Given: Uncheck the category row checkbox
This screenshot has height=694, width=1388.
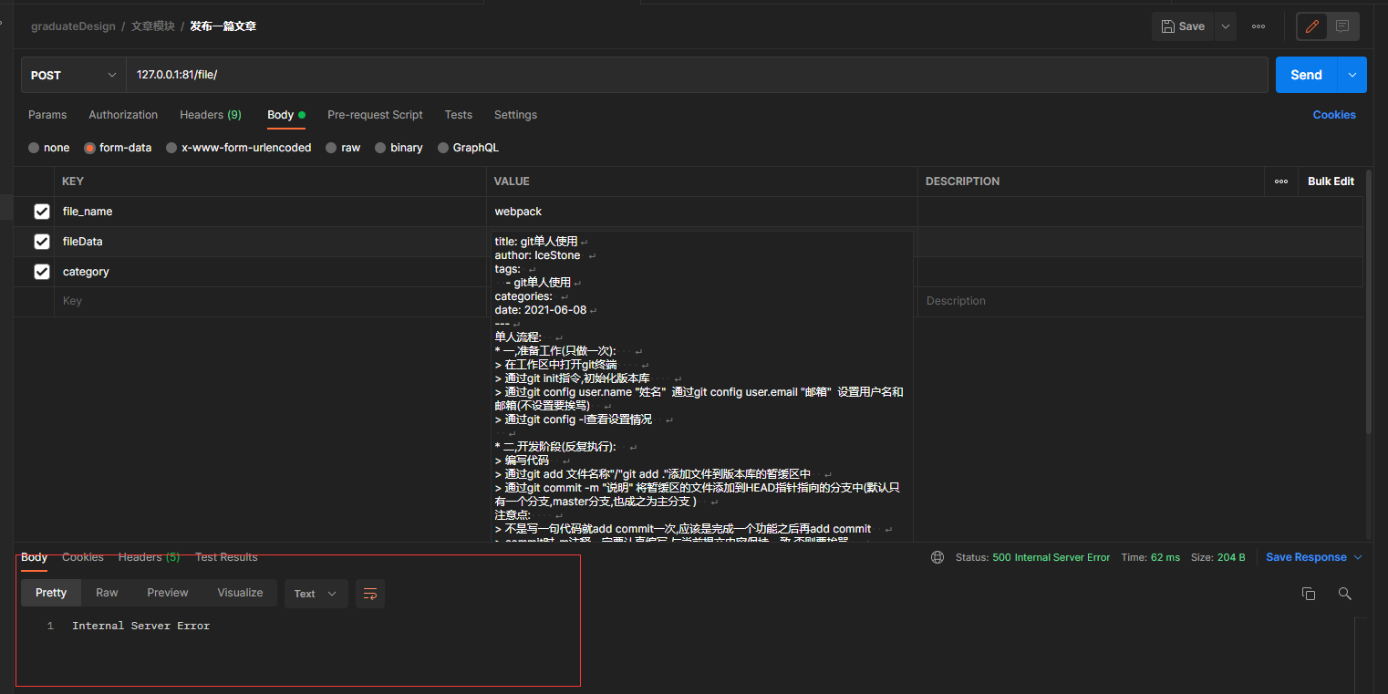Looking at the screenshot, I should (42, 272).
